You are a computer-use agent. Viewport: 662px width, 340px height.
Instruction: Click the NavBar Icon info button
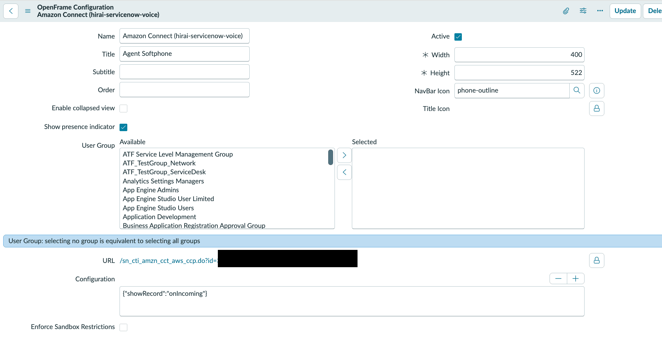click(597, 90)
